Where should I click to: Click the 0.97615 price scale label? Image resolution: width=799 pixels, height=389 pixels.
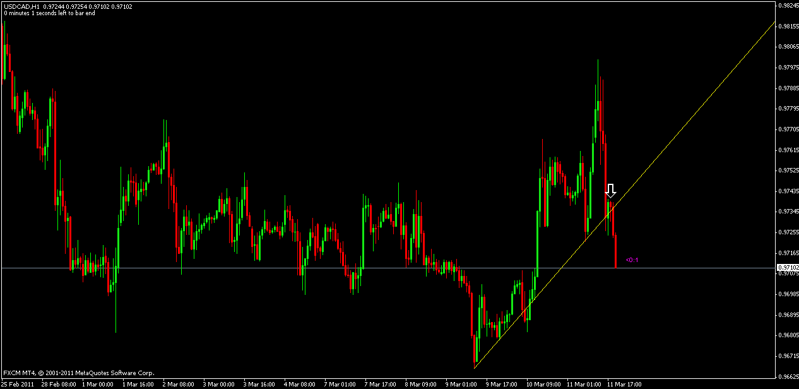(x=787, y=150)
